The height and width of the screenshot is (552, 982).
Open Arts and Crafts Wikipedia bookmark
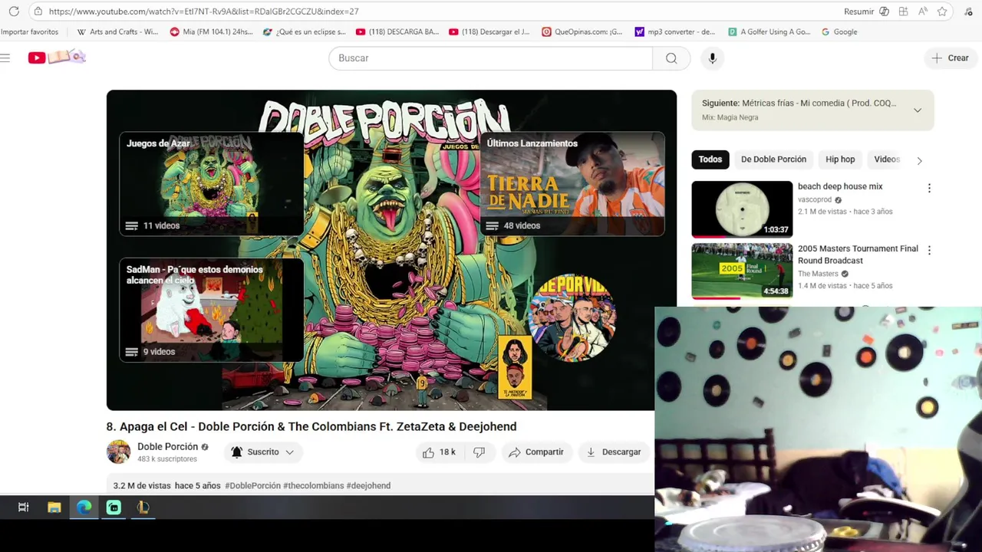coord(117,32)
